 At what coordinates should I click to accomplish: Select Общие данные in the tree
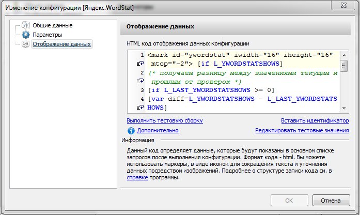coord(52,25)
